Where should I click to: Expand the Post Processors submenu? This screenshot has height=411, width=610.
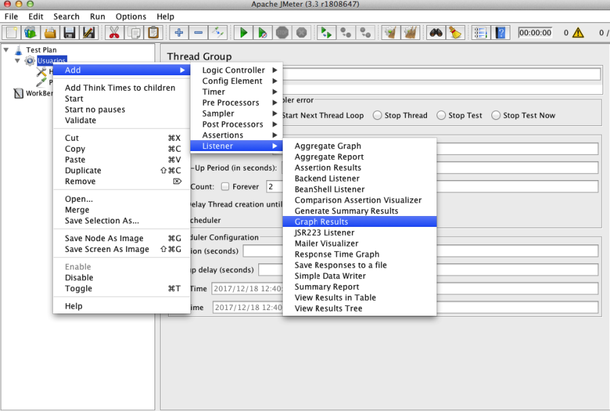pos(237,125)
